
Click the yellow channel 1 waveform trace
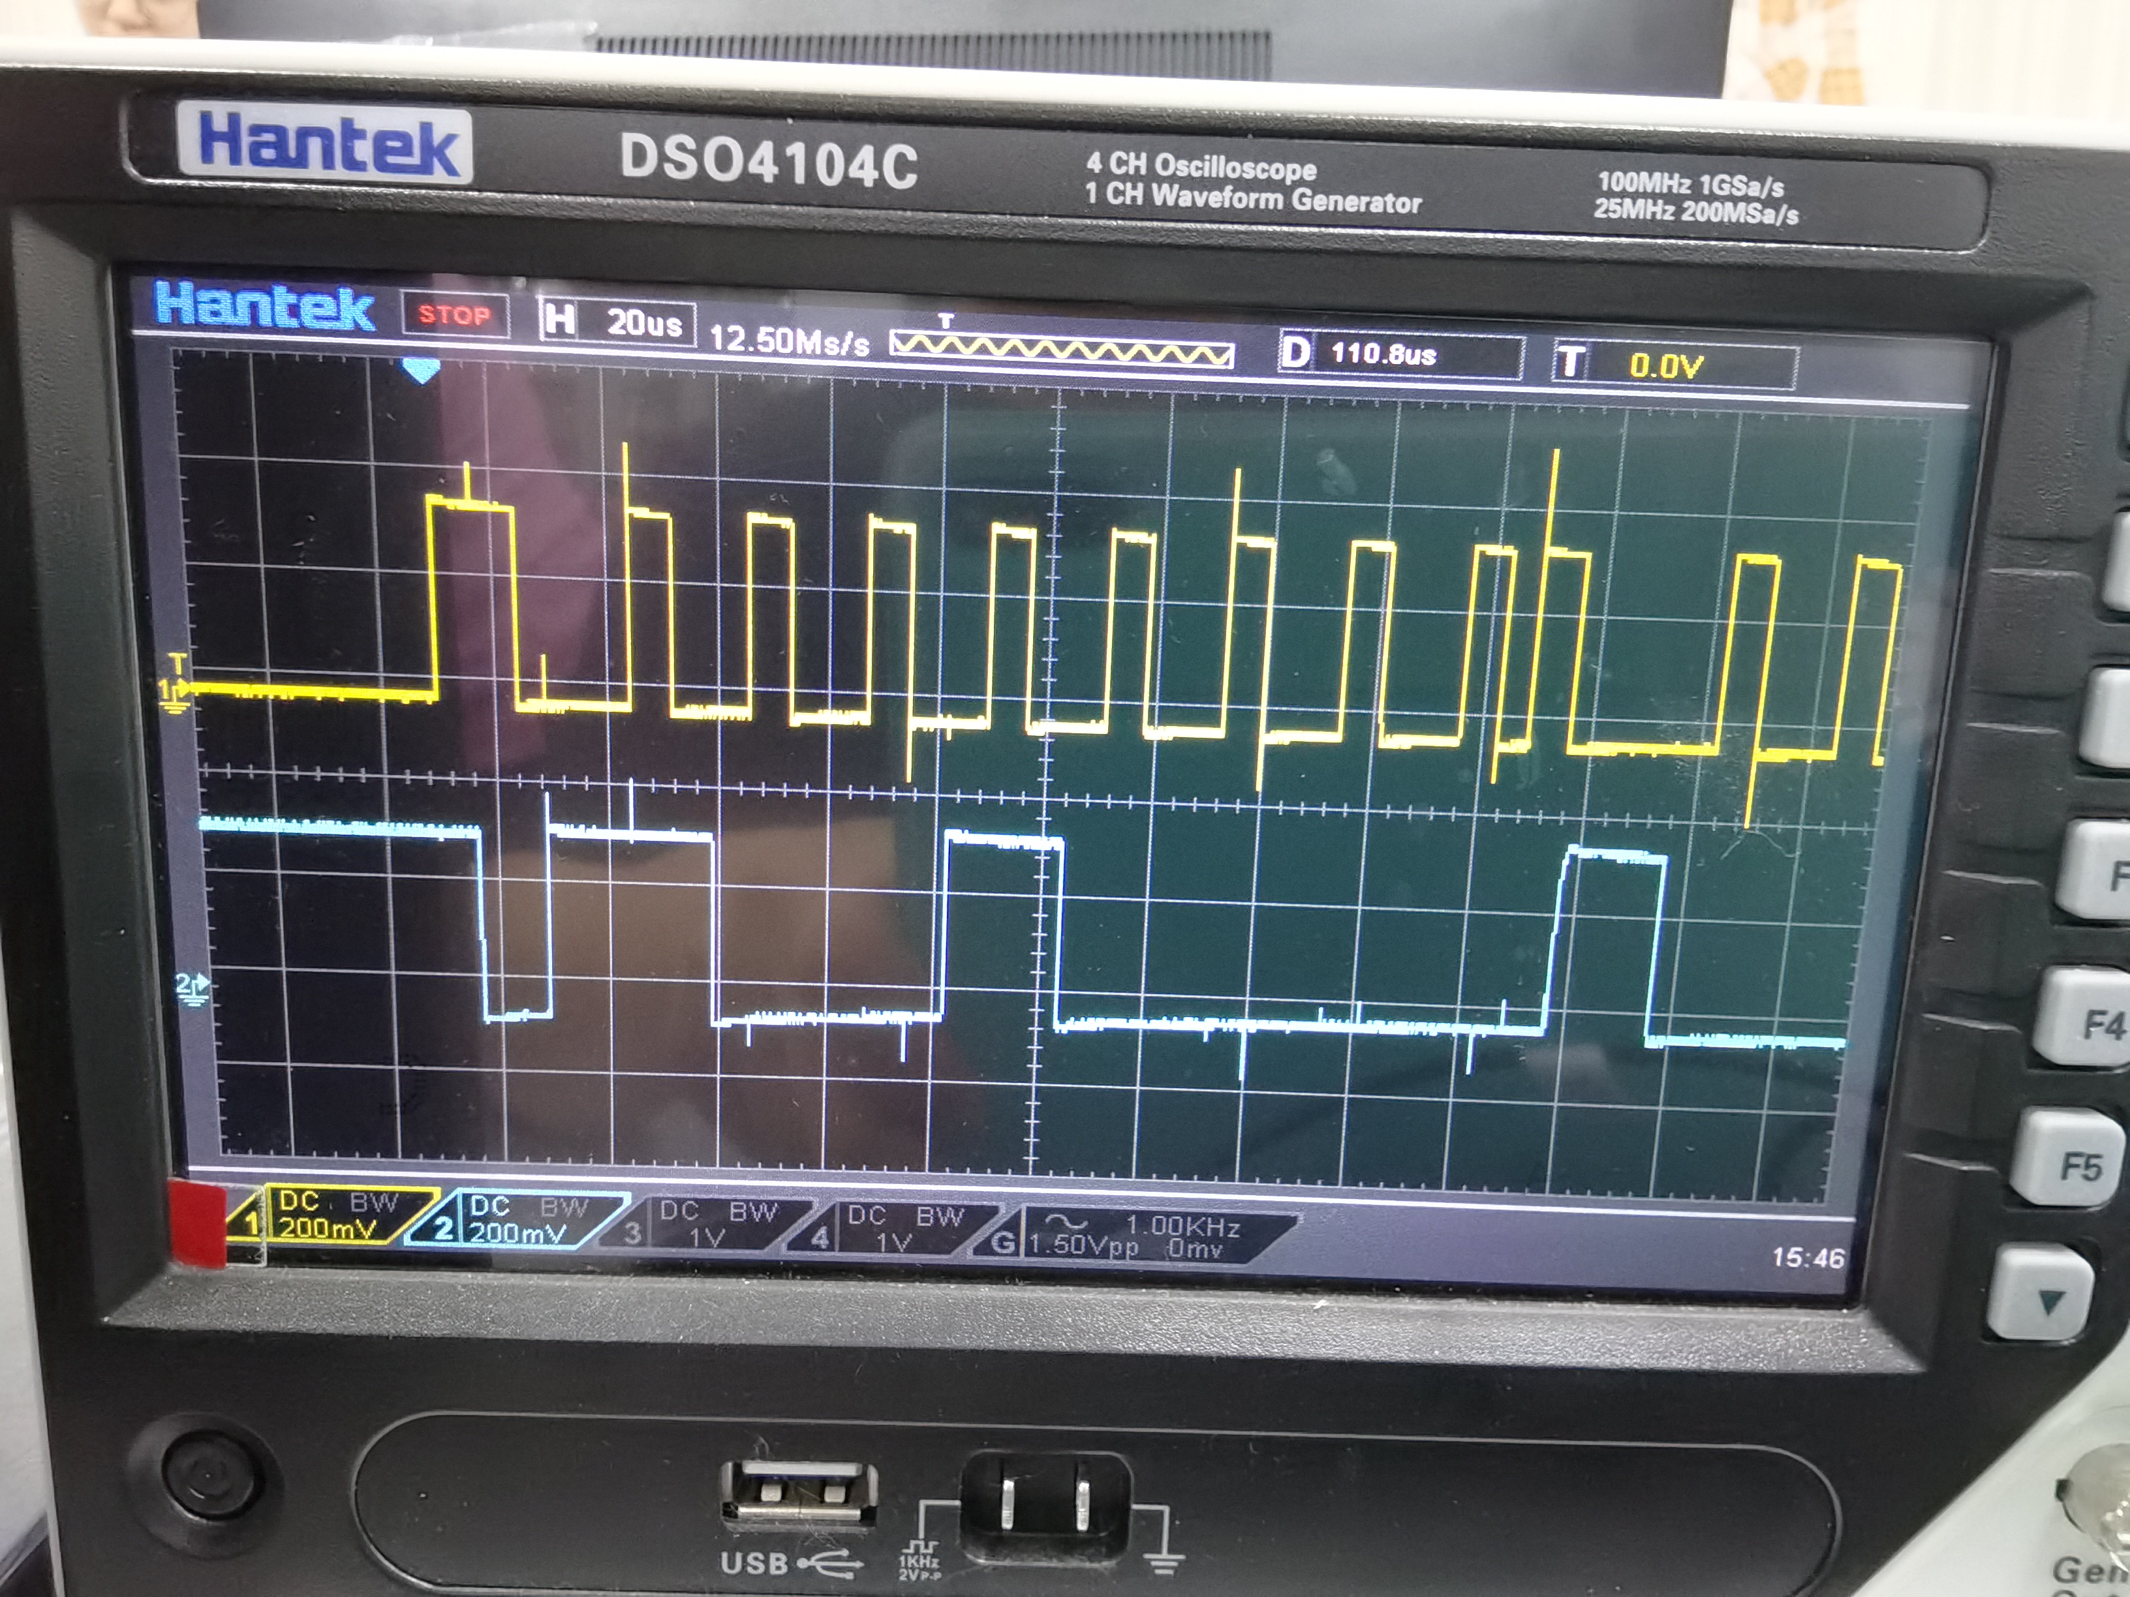pos(1040,635)
